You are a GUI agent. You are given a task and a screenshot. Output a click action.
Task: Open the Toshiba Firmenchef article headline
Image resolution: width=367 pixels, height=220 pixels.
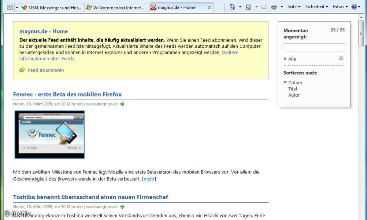(x=91, y=197)
